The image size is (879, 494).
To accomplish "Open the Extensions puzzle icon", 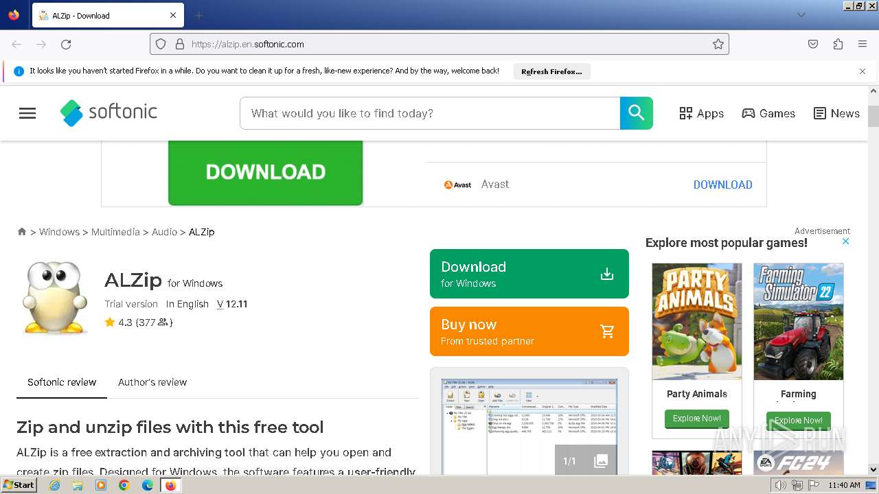I will point(838,44).
